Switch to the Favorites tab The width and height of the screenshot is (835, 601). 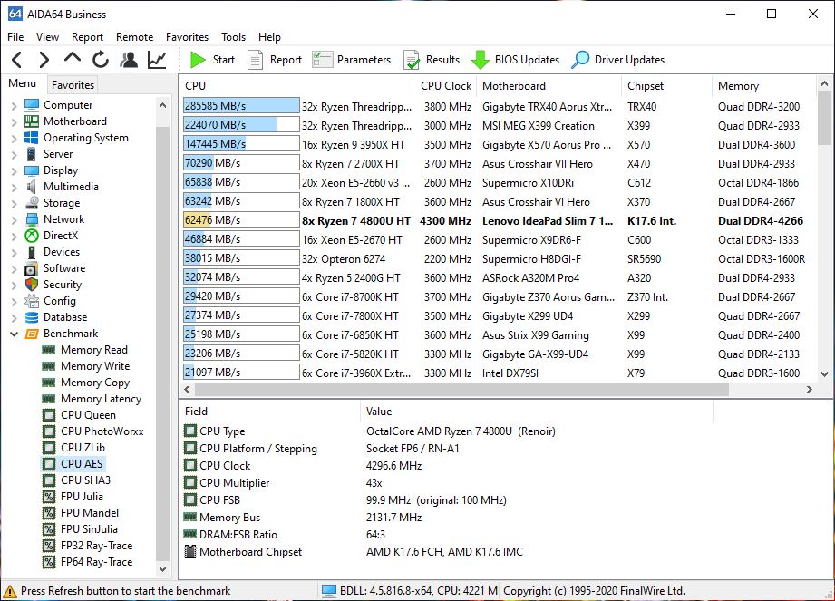(x=73, y=84)
